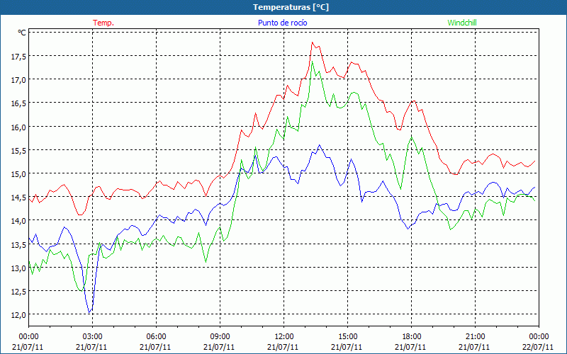Viewport: 567px width, 354px height.
Task: Click the Temperaturas [°C] chart title
Action: tap(291, 7)
